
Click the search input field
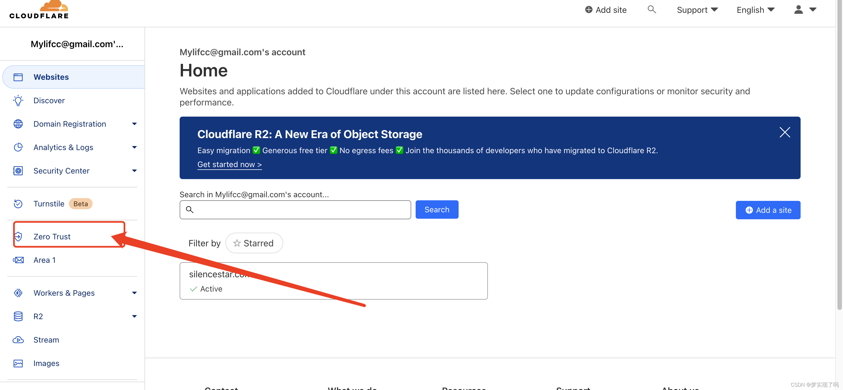[x=296, y=209]
